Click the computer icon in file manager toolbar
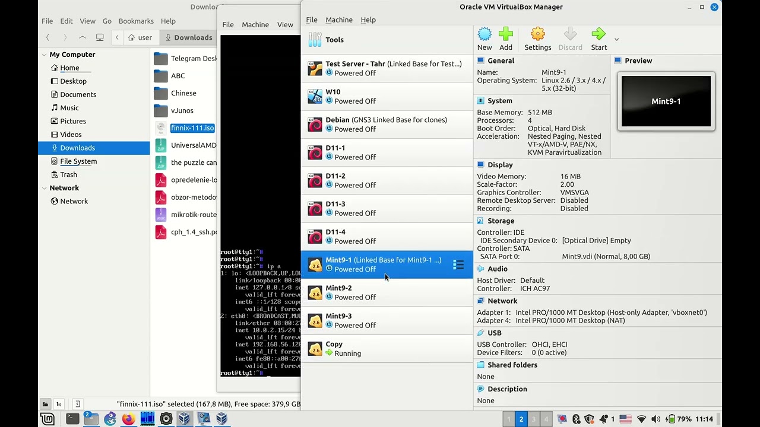This screenshot has height=427, width=760. click(x=100, y=37)
